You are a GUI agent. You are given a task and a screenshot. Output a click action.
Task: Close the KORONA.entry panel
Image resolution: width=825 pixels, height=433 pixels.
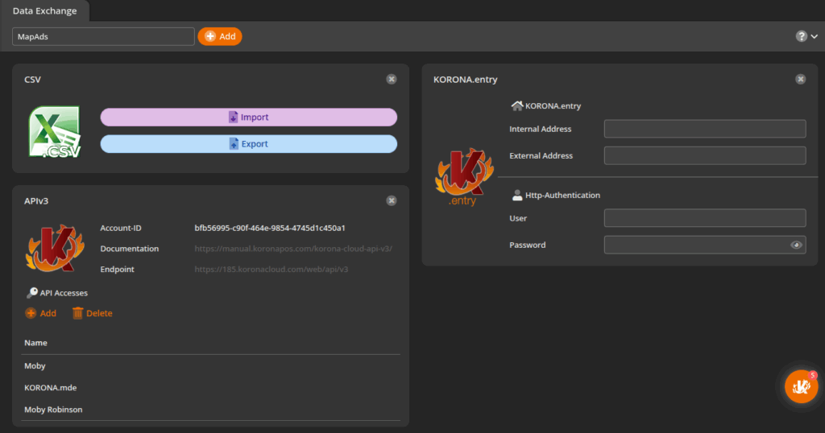[x=800, y=80]
